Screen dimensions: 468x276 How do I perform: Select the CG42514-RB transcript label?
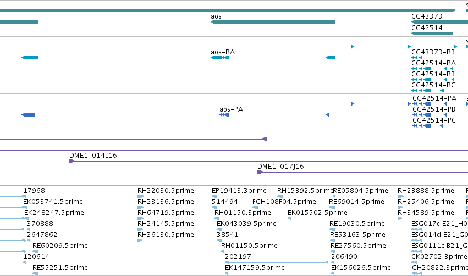[x=433, y=74]
